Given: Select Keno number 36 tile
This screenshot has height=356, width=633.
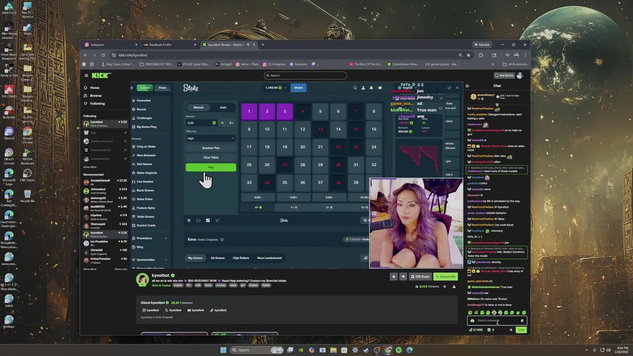Looking at the screenshot, I should click(302, 182).
